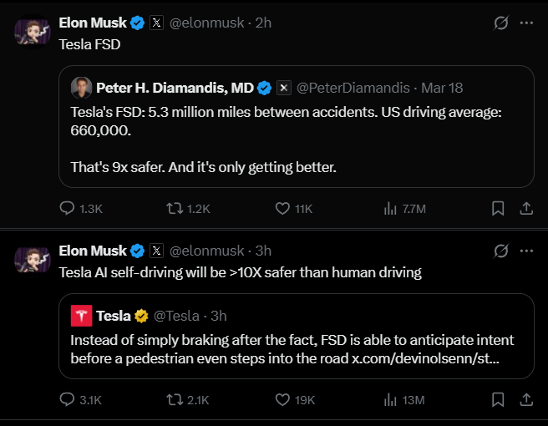Bookmark the self-driving 10X safer post
Screen dimensions: 548x426
pyautogui.click(x=497, y=400)
